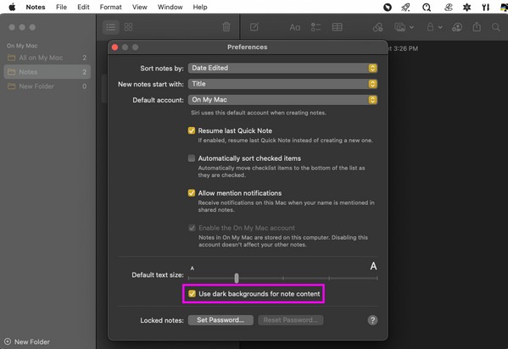Click the plus icon beside New Folder
The height and width of the screenshot is (349, 508).
(8, 341)
